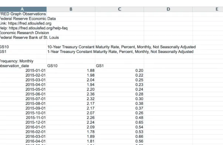
Task: Select GS10 value 2.32
Action: [x=71, y=99]
